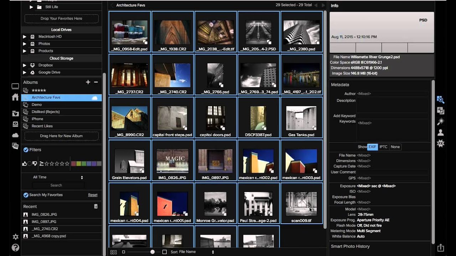Click the thumbs up like filter

tap(25, 164)
